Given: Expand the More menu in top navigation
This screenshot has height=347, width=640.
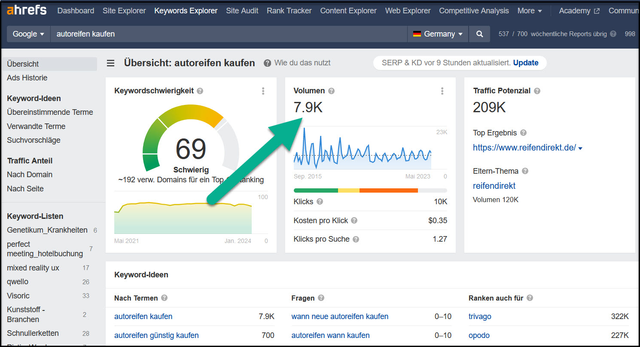Looking at the screenshot, I should (530, 11).
